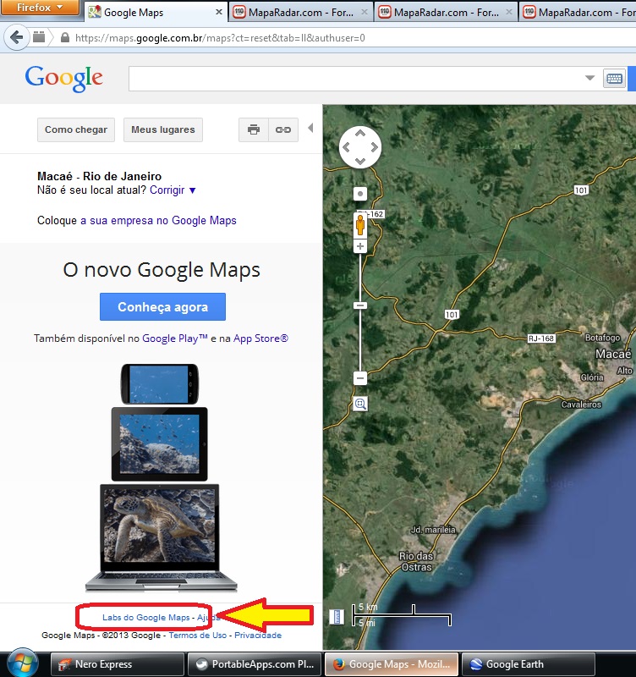Open Google Earth from the taskbar

click(x=528, y=664)
